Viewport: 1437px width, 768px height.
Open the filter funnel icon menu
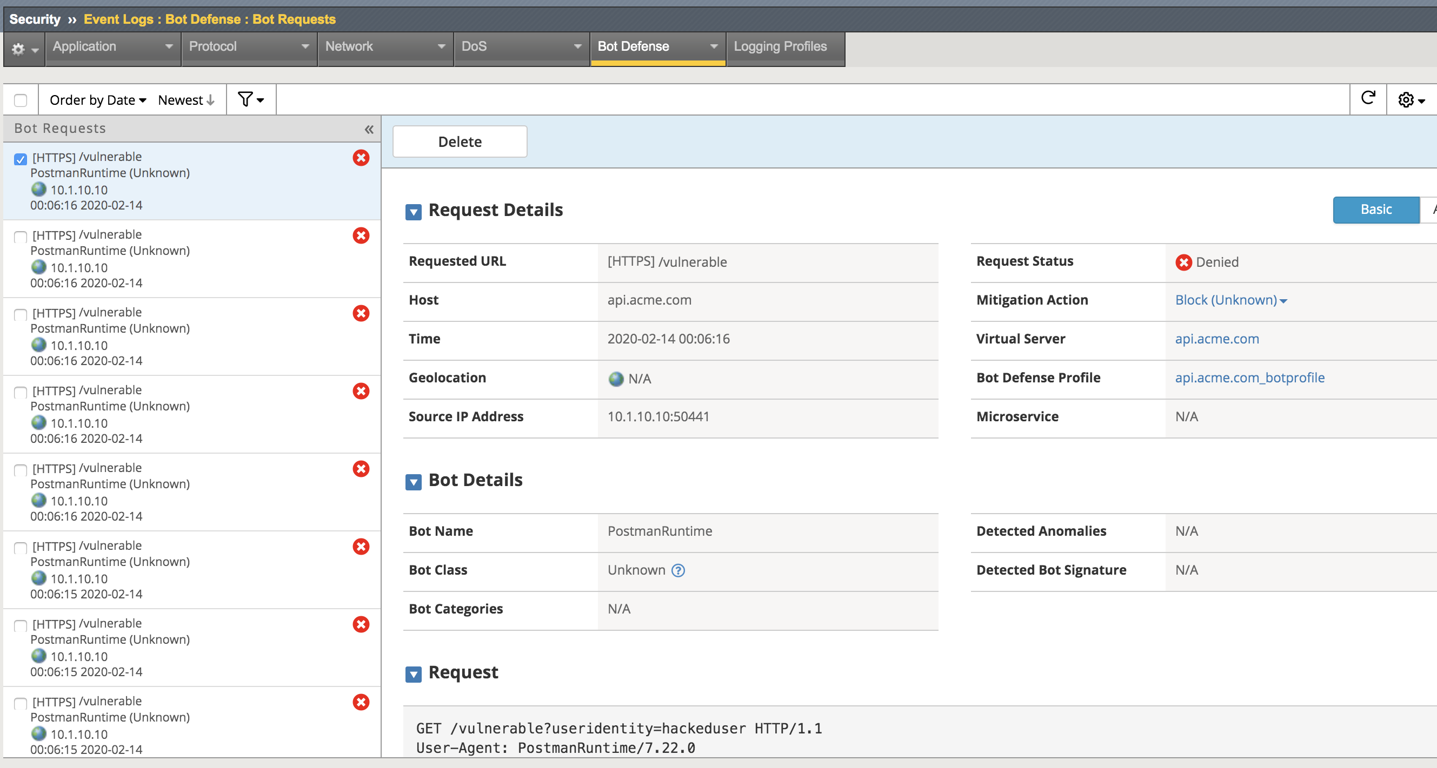coord(250,100)
